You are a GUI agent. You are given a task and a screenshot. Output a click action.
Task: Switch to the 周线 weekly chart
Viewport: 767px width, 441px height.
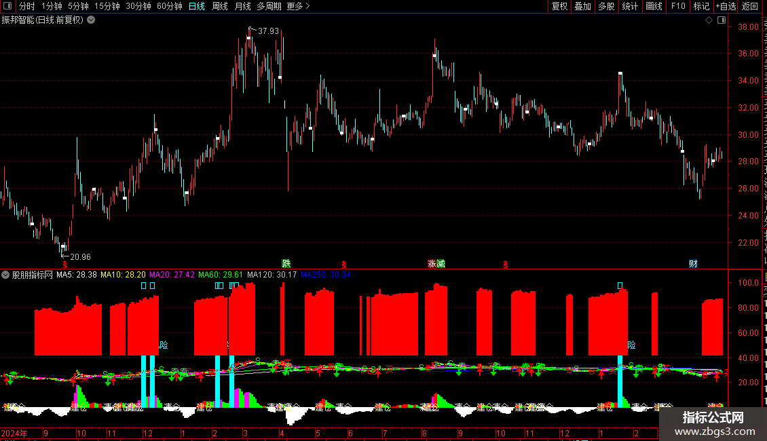point(220,6)
